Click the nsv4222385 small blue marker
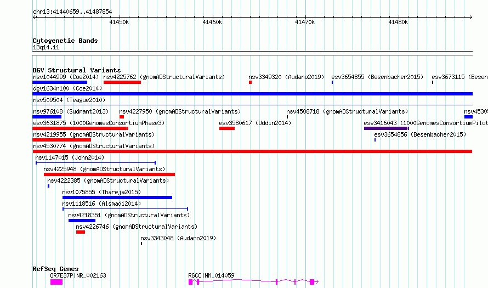The image size is (488, 288). 48,186
